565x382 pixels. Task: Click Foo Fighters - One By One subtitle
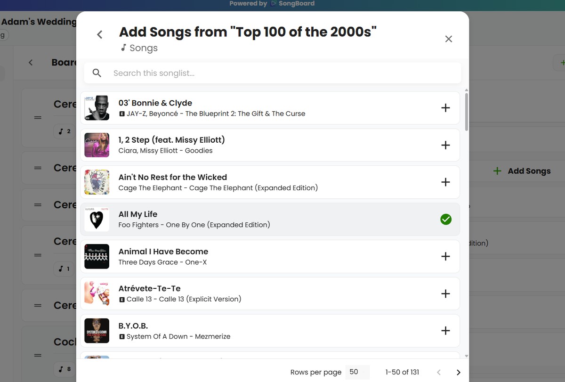click(194, 225)
